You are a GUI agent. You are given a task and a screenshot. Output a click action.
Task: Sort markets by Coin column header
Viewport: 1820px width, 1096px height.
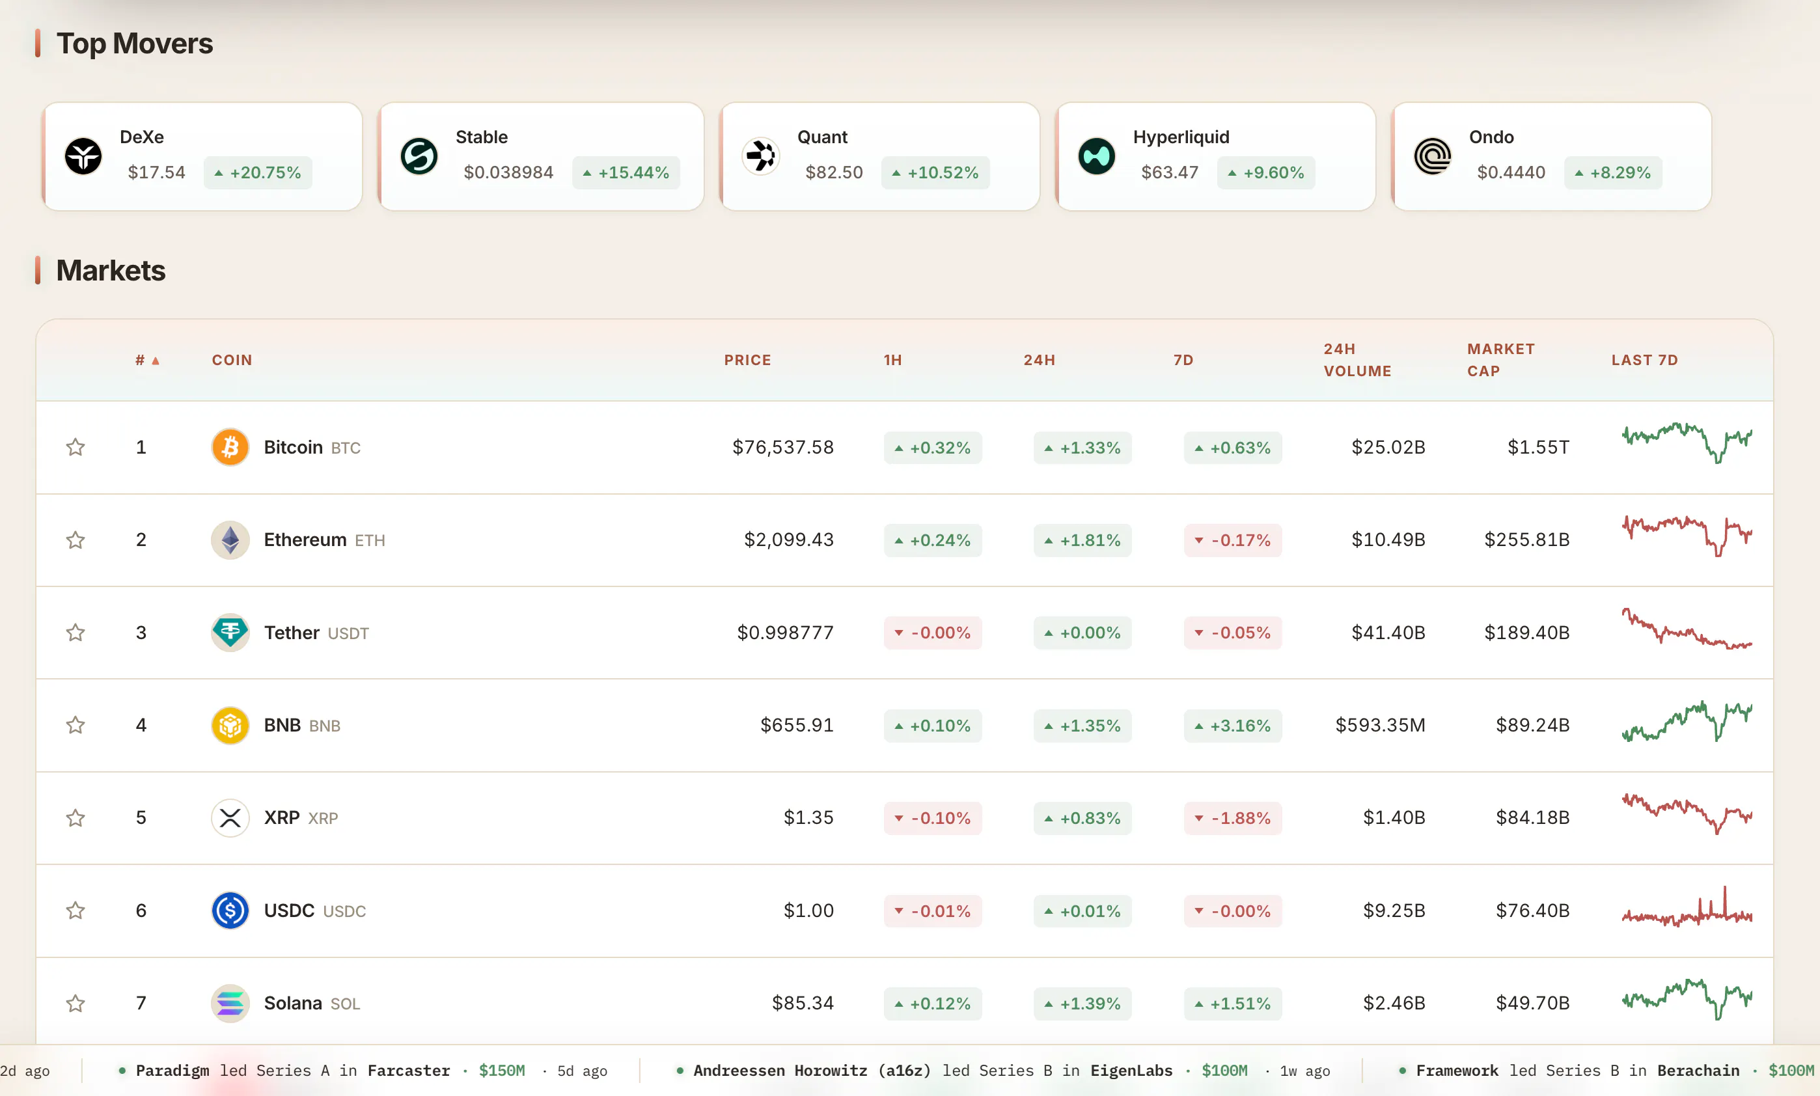click(x=232, y=360)
